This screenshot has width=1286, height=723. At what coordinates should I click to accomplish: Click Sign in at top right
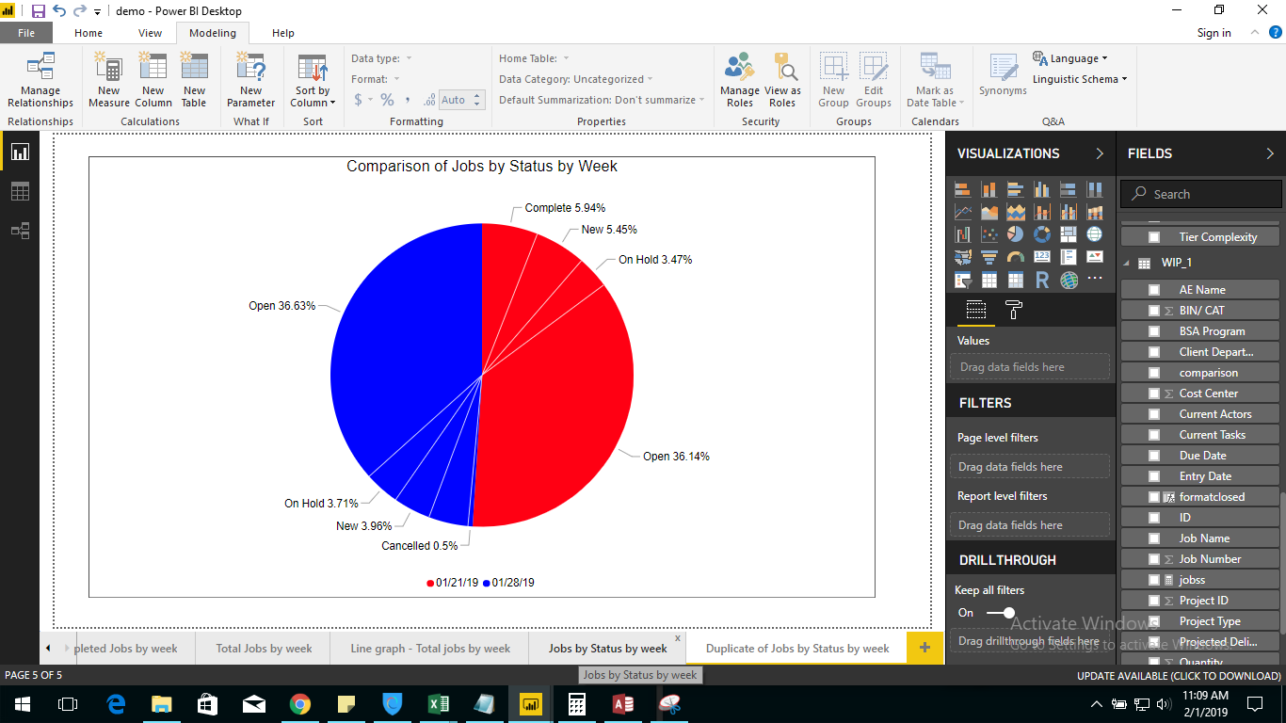point(1214,33)
